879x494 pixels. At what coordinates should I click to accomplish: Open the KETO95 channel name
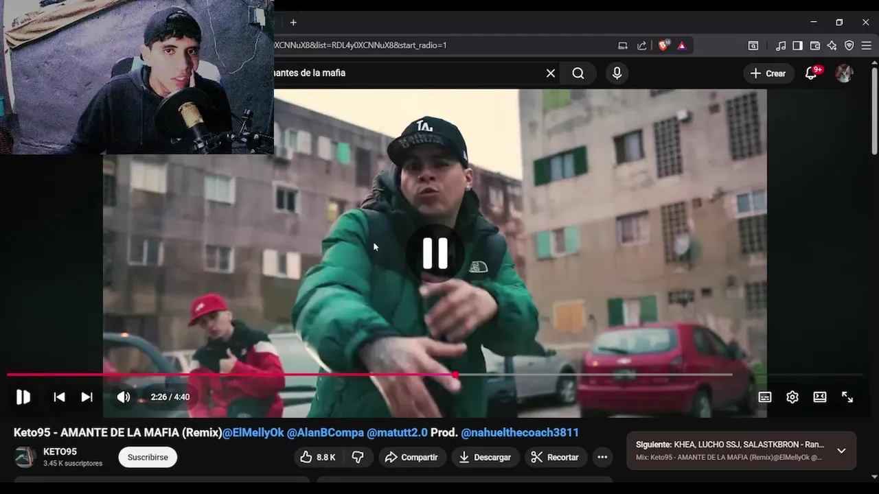pos(60,451)
